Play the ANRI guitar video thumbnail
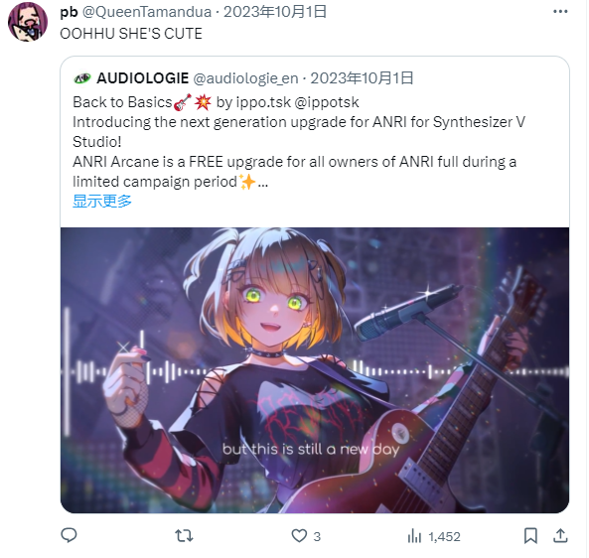This screenshot has width=589, height=558. click(x=315, y=370)
